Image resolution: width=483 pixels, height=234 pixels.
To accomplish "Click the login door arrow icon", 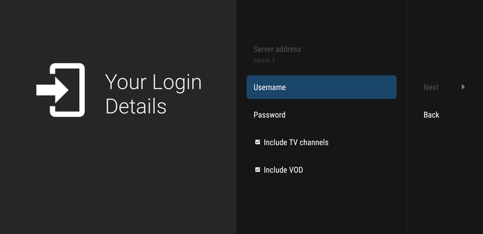I will pos(60,90).
